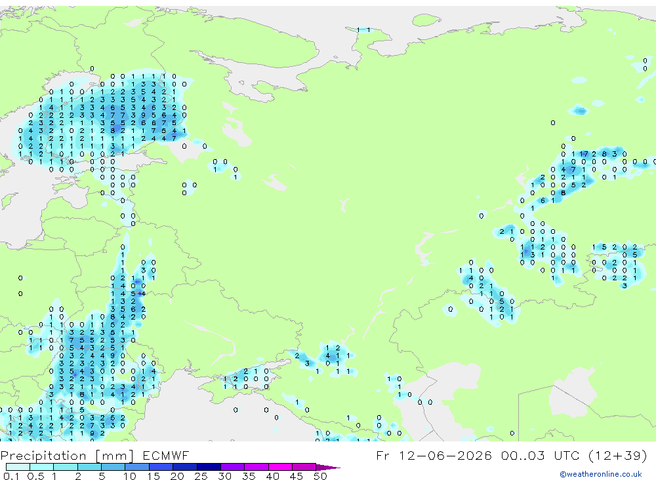Pick the 15–20 mm legend color segment

tap(161, 467)
